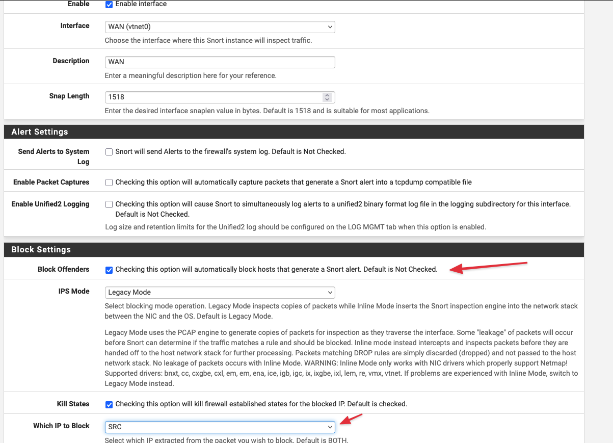Click the Alert Settings section header

(x=40, y=132)
